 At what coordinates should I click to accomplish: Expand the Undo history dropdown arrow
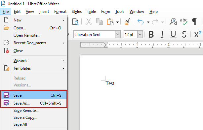[148, 22]
